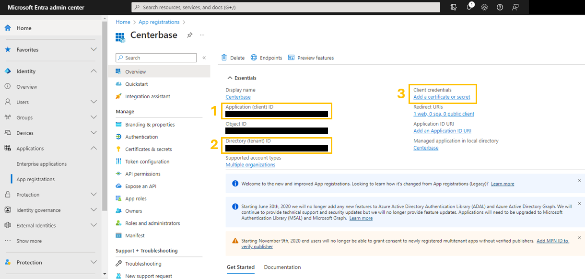This screenshot has width=585, height=279.
Task: Click the Delete toolbar button
Action: point(233,58)
